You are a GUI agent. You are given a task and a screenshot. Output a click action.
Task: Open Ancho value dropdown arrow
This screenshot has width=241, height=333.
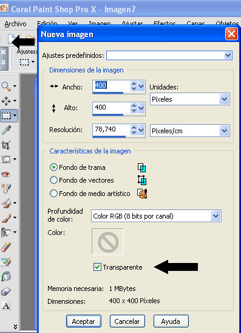click(x=141, y=86)
